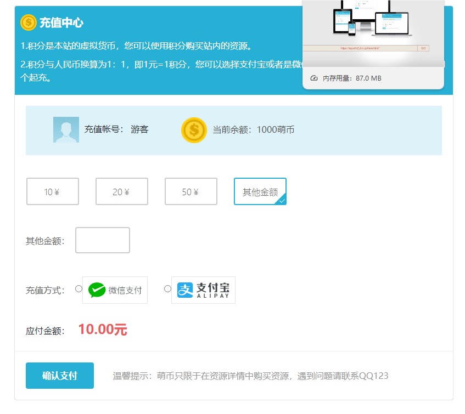Image resolution: width=465 pixels, height=414 pixels.
Task: Choose the 50¥ recharge amount
Action: (191, 192)
